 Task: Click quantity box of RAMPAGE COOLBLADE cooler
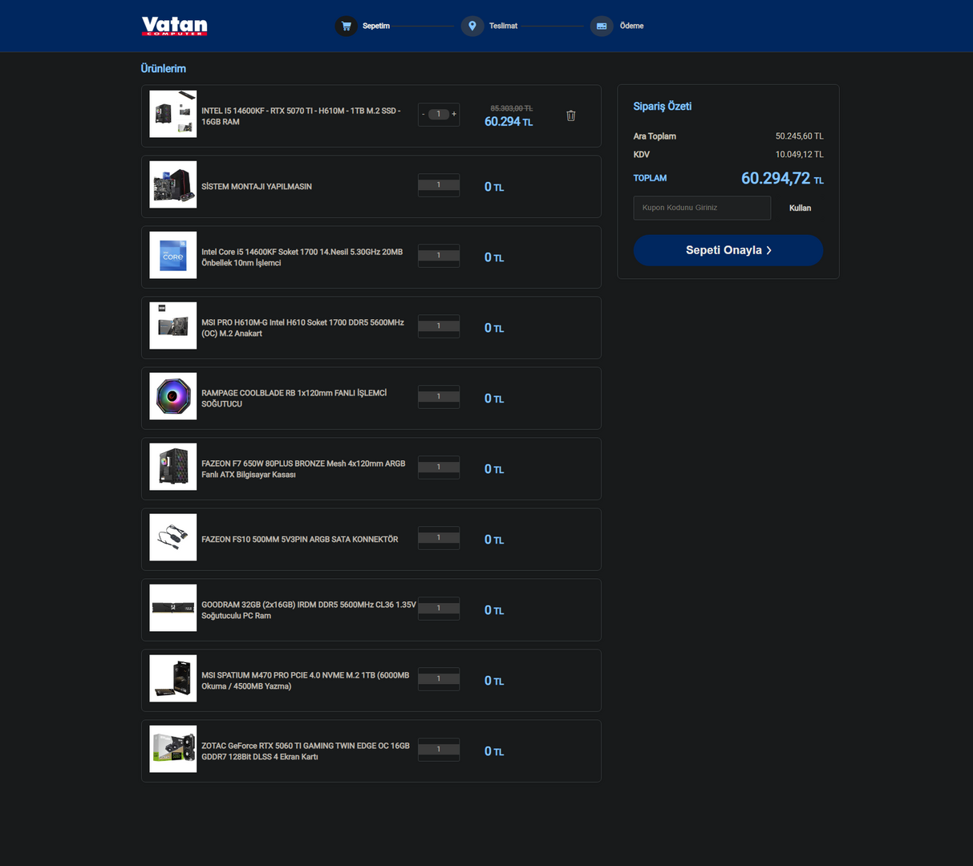point(439,397)
